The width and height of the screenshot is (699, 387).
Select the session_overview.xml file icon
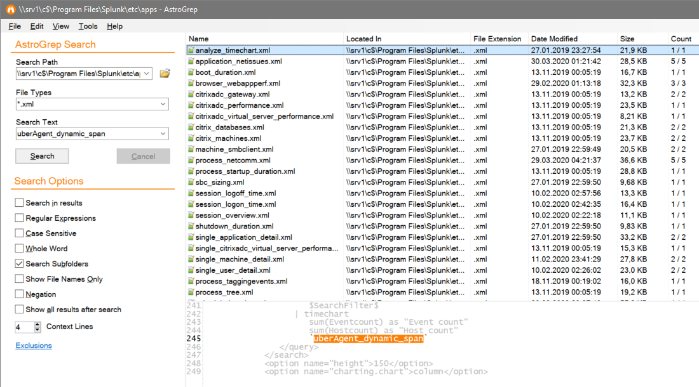(x=191, y=215)
